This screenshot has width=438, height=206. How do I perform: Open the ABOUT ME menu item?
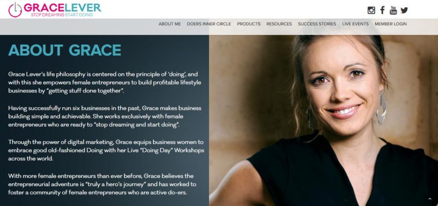(169, 24)
